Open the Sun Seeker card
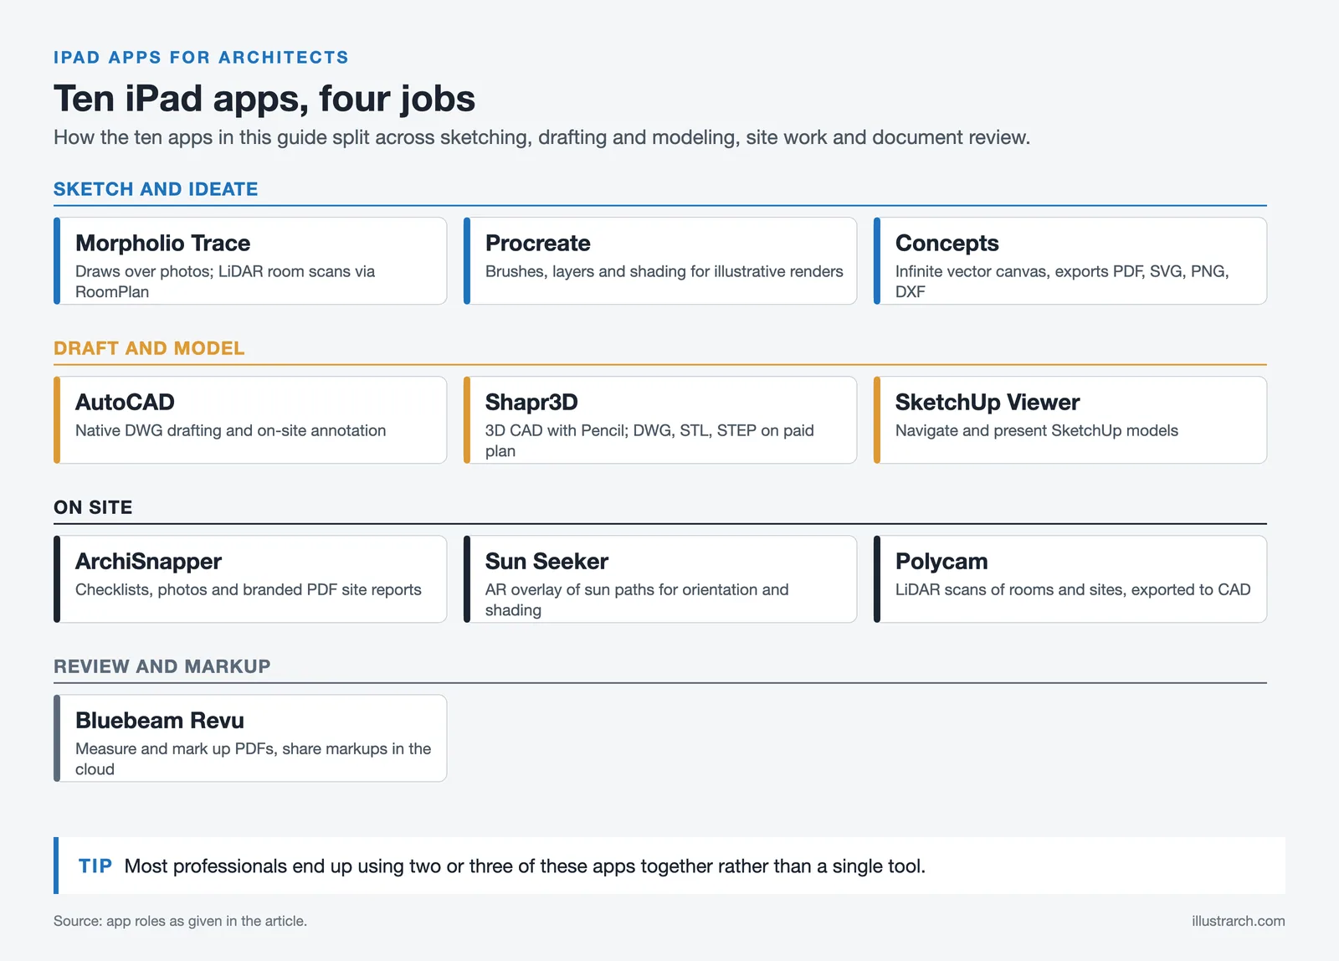Viewport: 1339px width, 961px height. (x=660, y=579)
